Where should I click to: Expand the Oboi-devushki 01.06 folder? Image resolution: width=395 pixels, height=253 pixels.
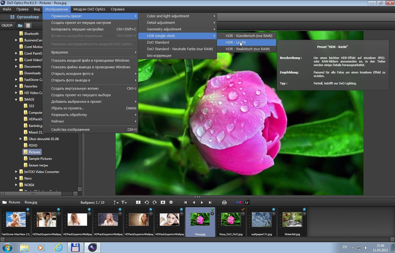click(21, 139)
